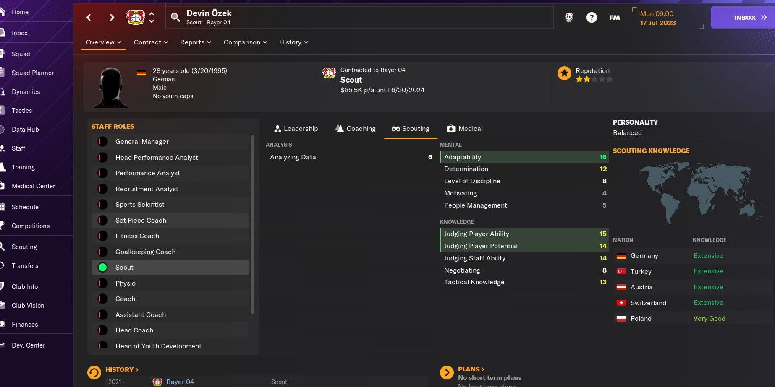Open the Comparison dropdown

tap(245, 42)
